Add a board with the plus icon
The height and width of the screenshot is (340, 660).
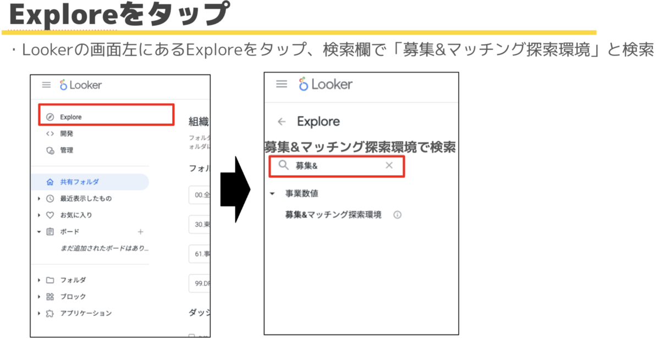coord(140,232)
